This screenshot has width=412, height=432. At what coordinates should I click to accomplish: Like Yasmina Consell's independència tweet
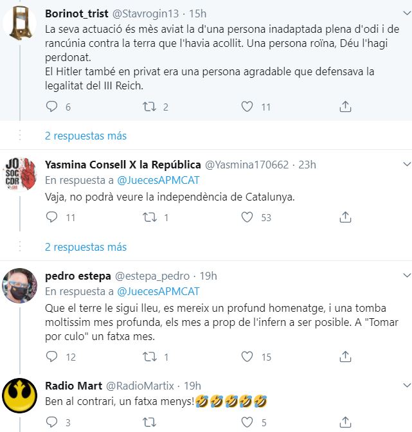[x=247, y=218]
